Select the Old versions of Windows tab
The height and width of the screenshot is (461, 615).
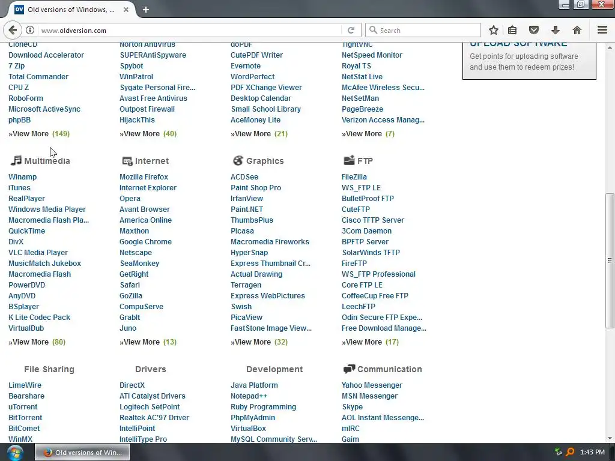71,10
